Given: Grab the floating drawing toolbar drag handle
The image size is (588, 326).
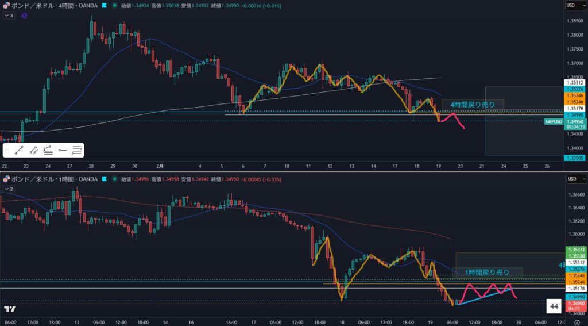Looking at the screenshot, I should pyautogui.click(x=8, y=151).
